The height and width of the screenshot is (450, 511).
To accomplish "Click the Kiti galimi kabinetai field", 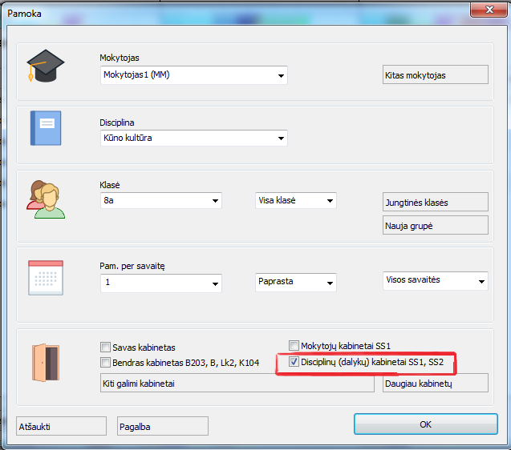I will 237,384.
